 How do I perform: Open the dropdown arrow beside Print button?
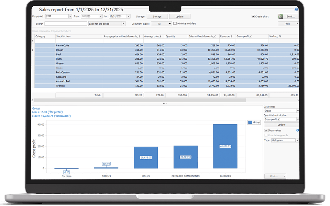tap(297, 23)
